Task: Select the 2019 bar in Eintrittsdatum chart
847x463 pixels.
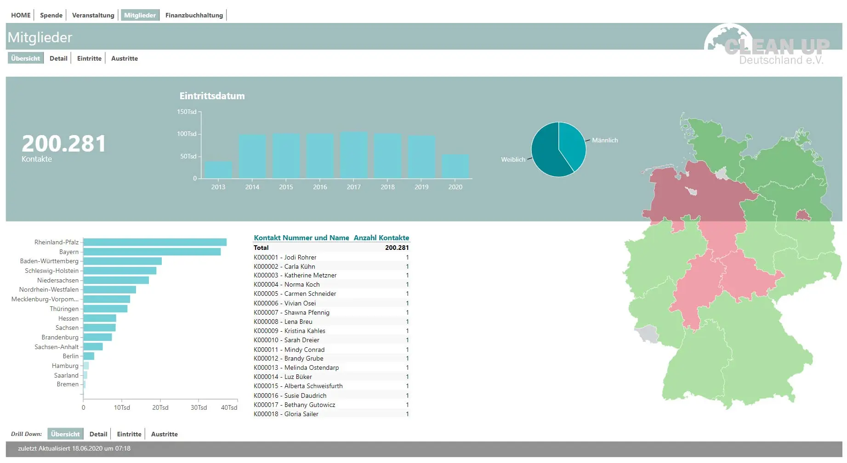Action: pyautogui.click(x=421, y=157)
